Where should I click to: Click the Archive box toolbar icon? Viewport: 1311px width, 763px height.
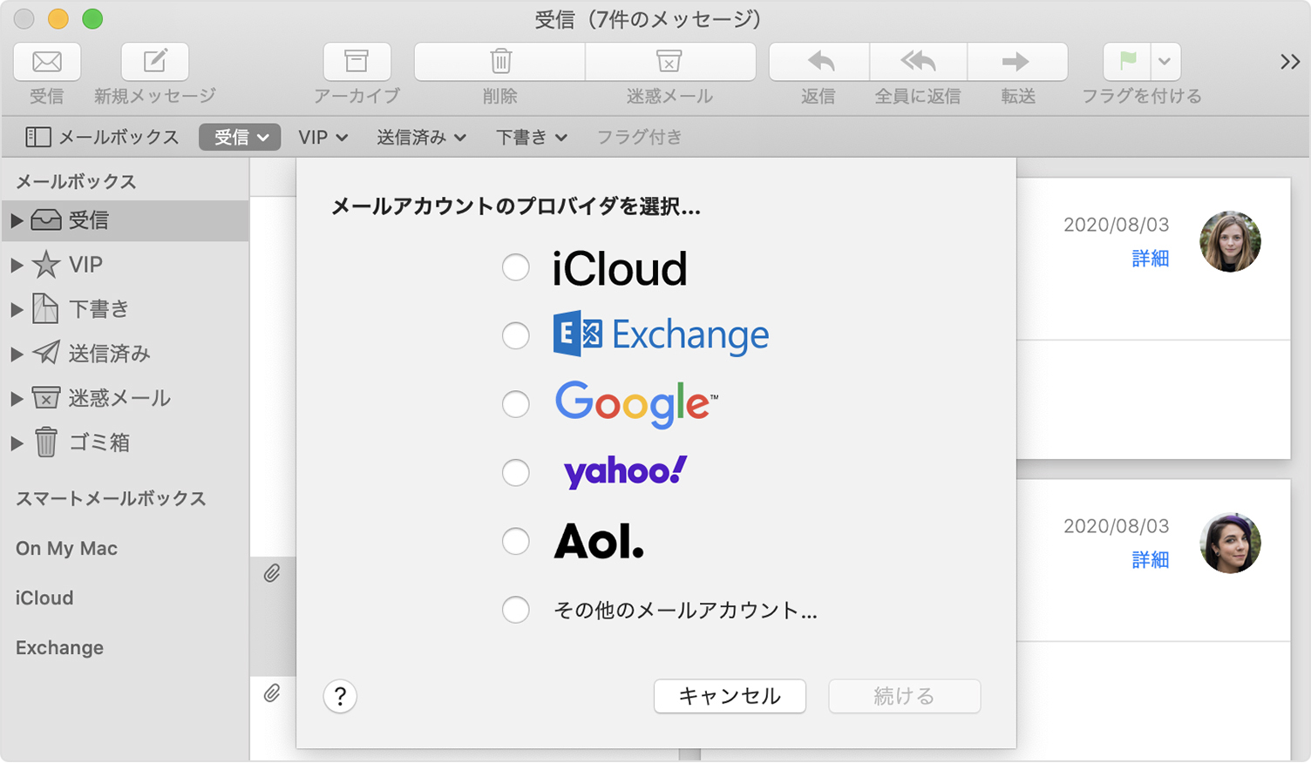point(357,62)
